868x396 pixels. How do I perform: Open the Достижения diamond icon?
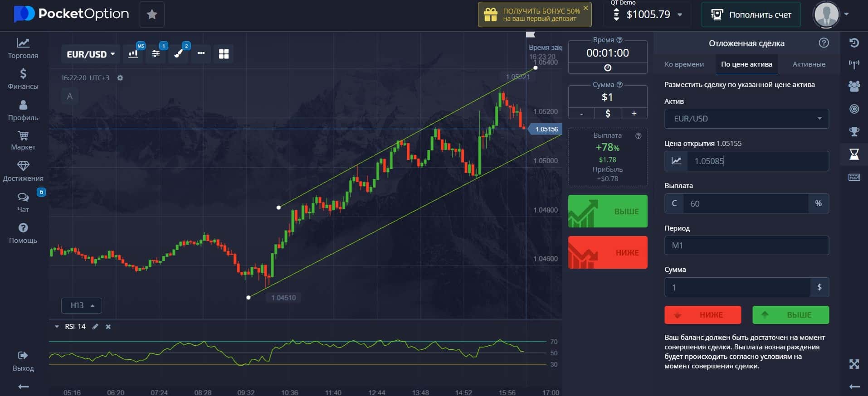[x=23, y=171]
